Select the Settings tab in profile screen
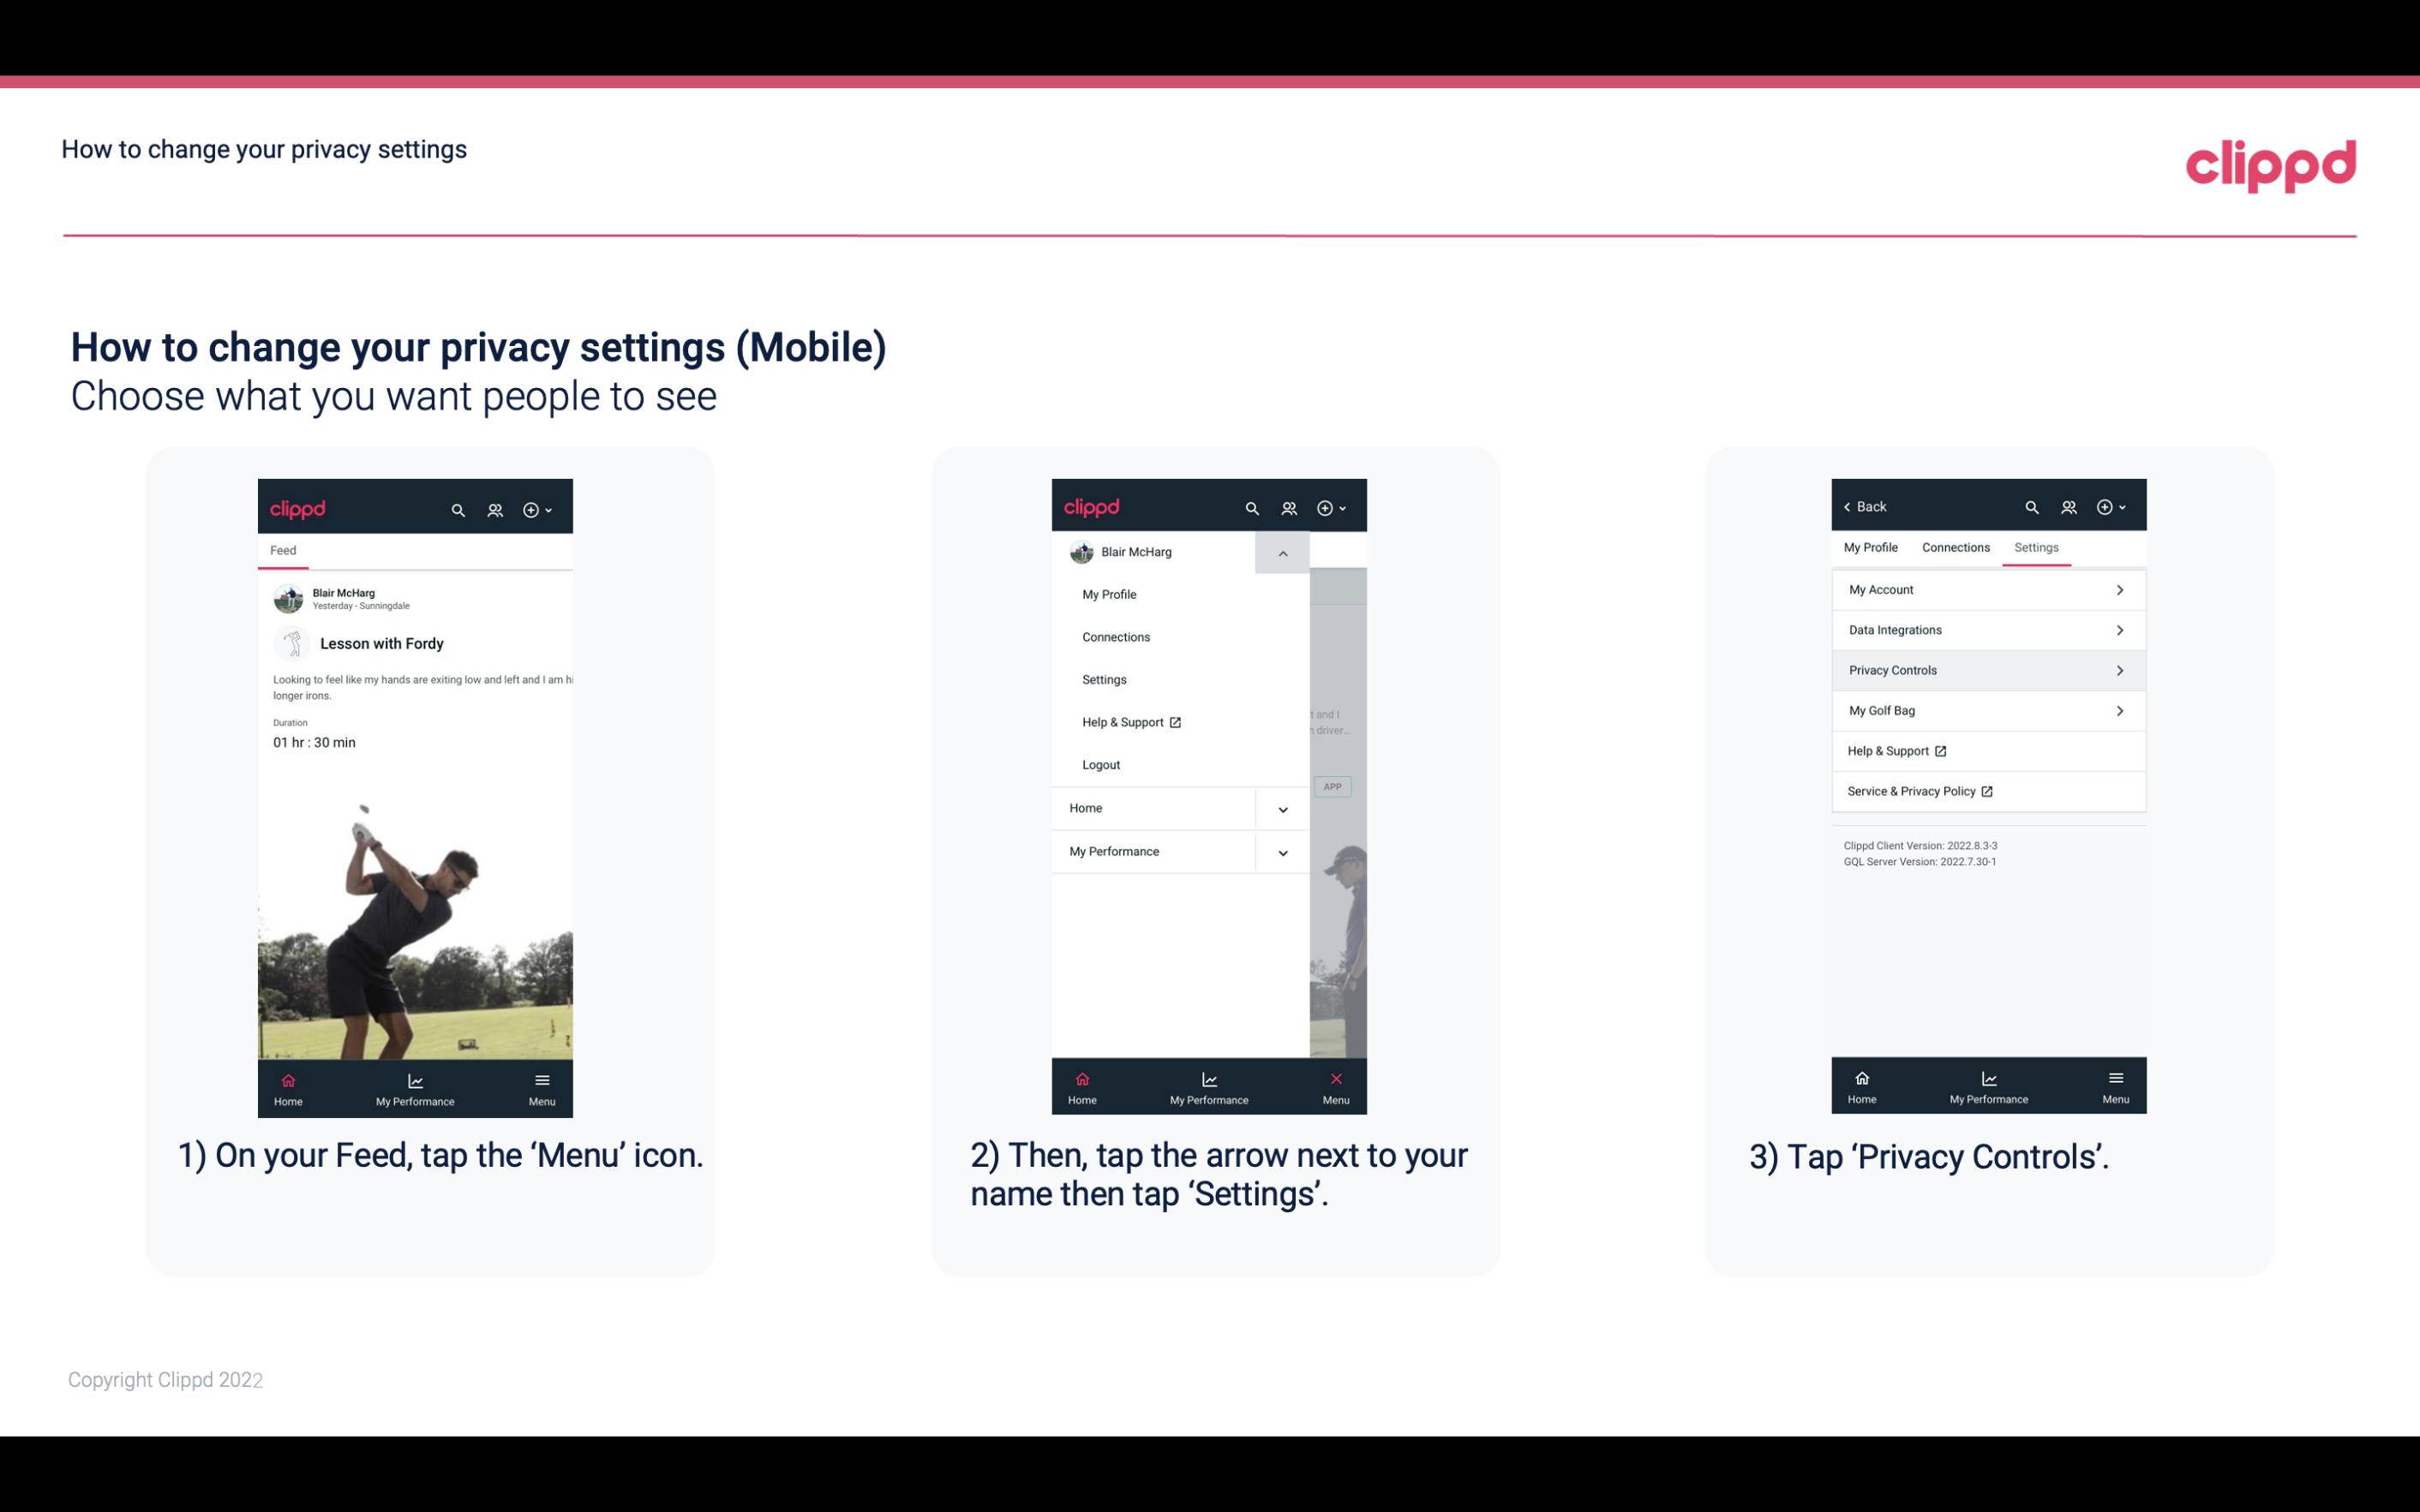Screen dimensions: 2420x1512 coord(2035,547)
